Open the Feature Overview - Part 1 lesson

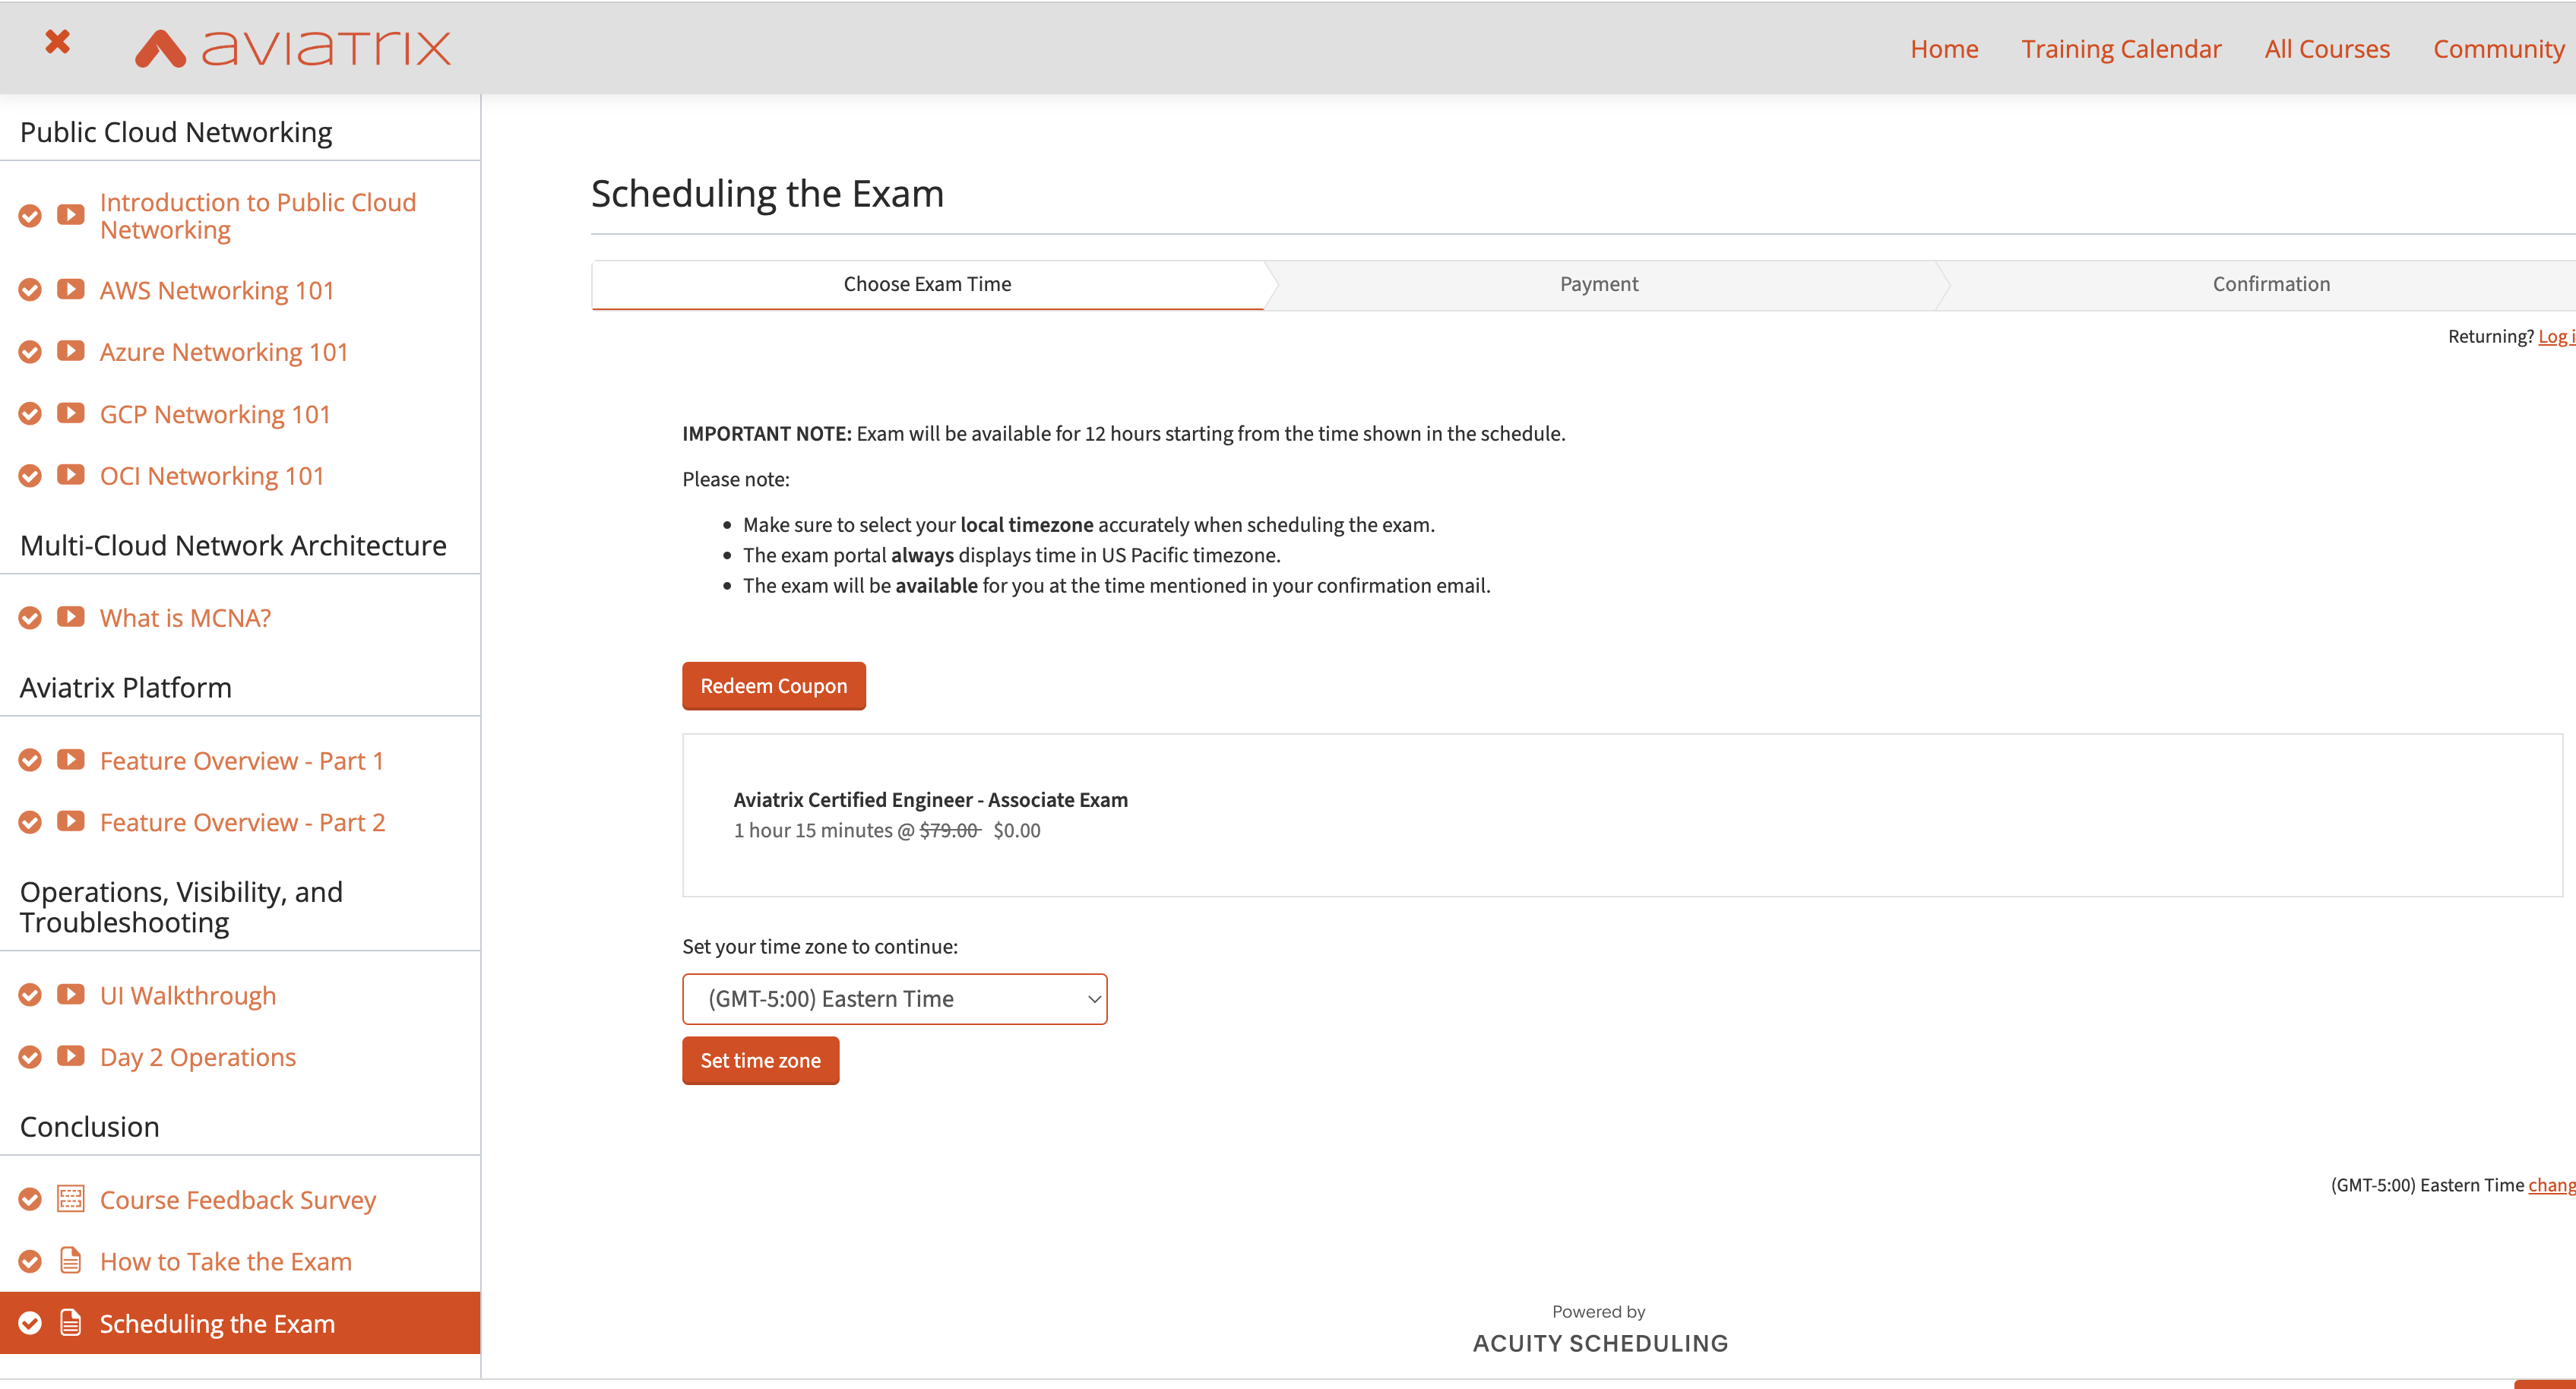pyautogui.click(x=242, y=762)
